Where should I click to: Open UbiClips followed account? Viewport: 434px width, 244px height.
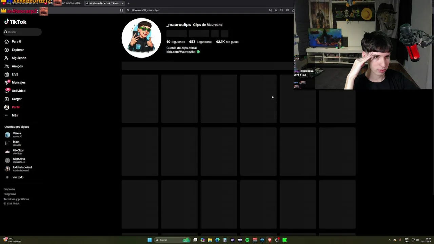click(x=14, y=152)
